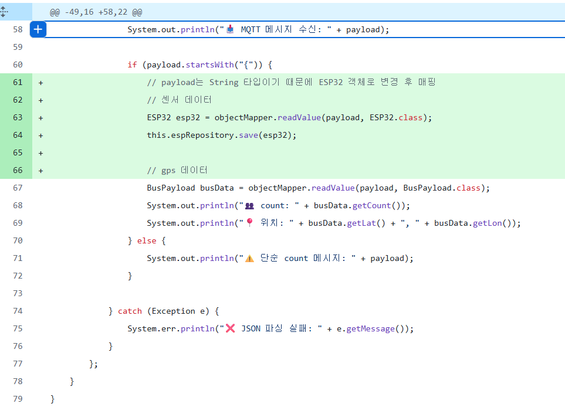
Task: Click line number 62
Action: [18, 100]
